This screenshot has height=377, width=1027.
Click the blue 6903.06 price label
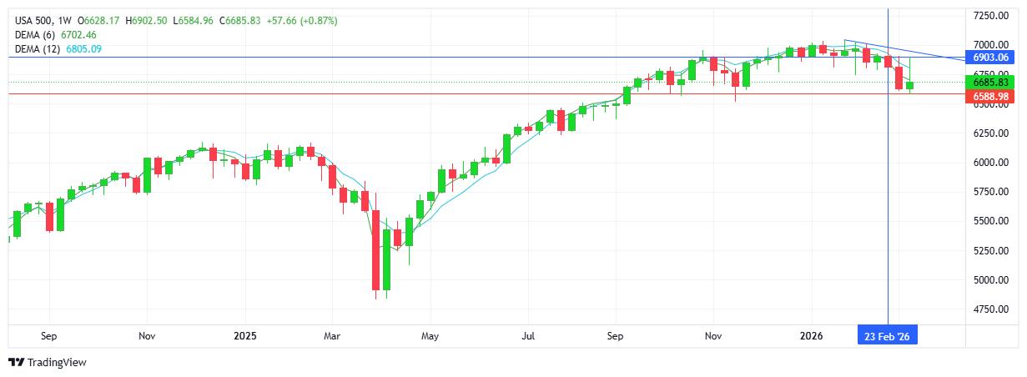point(991,58)
